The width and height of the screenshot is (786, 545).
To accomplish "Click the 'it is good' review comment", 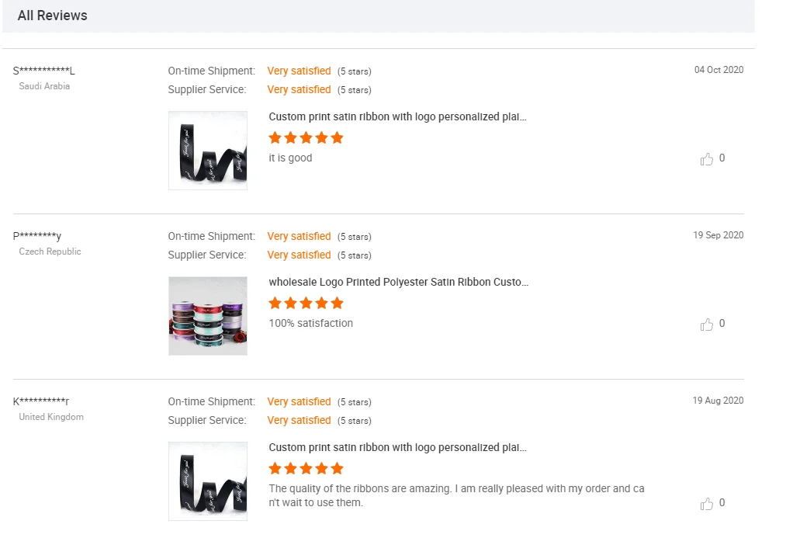I will [x=290, y=158].
